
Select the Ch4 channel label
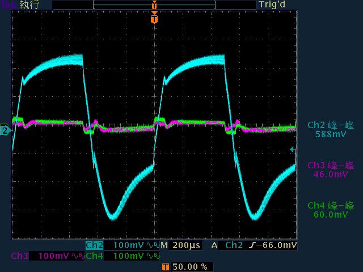(x=94, y=256)
